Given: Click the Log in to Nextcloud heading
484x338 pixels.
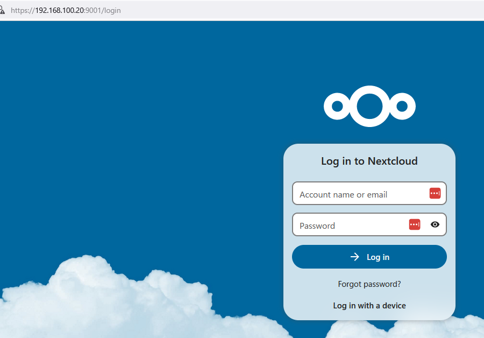Looking at the screenshot, I should point(369,161).
